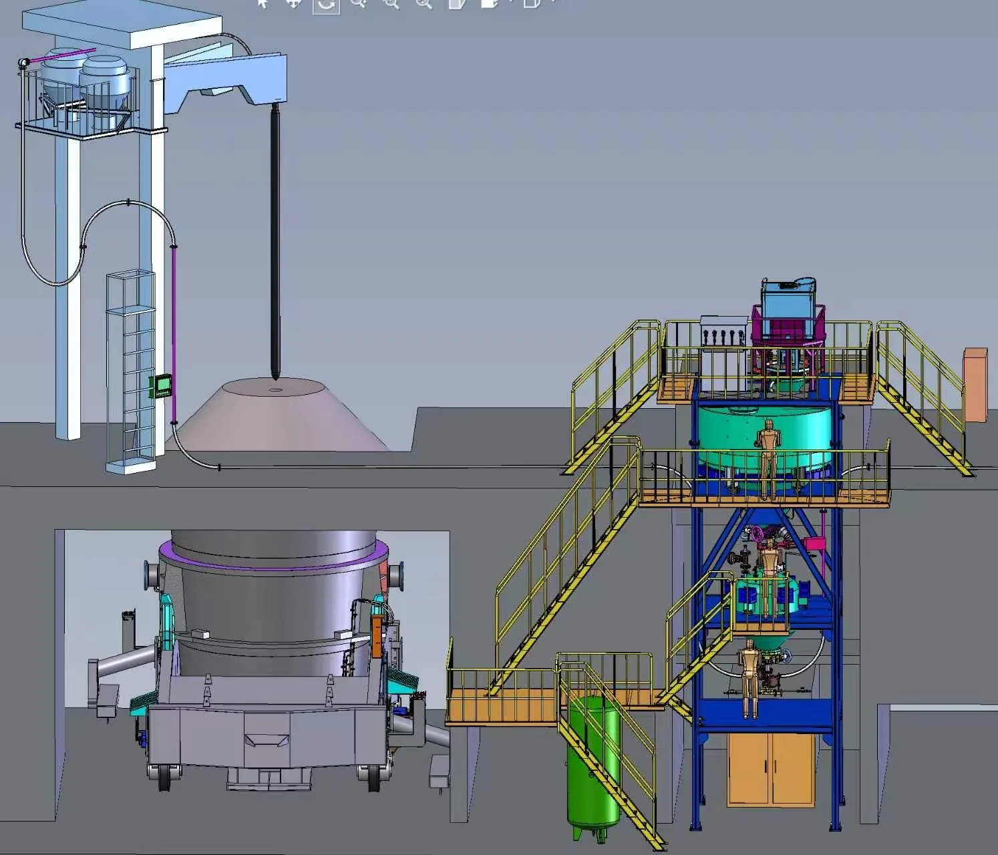Select the green vertical air receiver tank
The image size is (998, 855).
(x=592, y=767)
